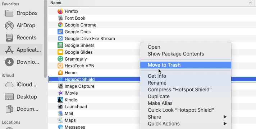Viewport: 256px width, 129px height.
Task: Click the sidebar vertical scrollbar
Action: 45,39
